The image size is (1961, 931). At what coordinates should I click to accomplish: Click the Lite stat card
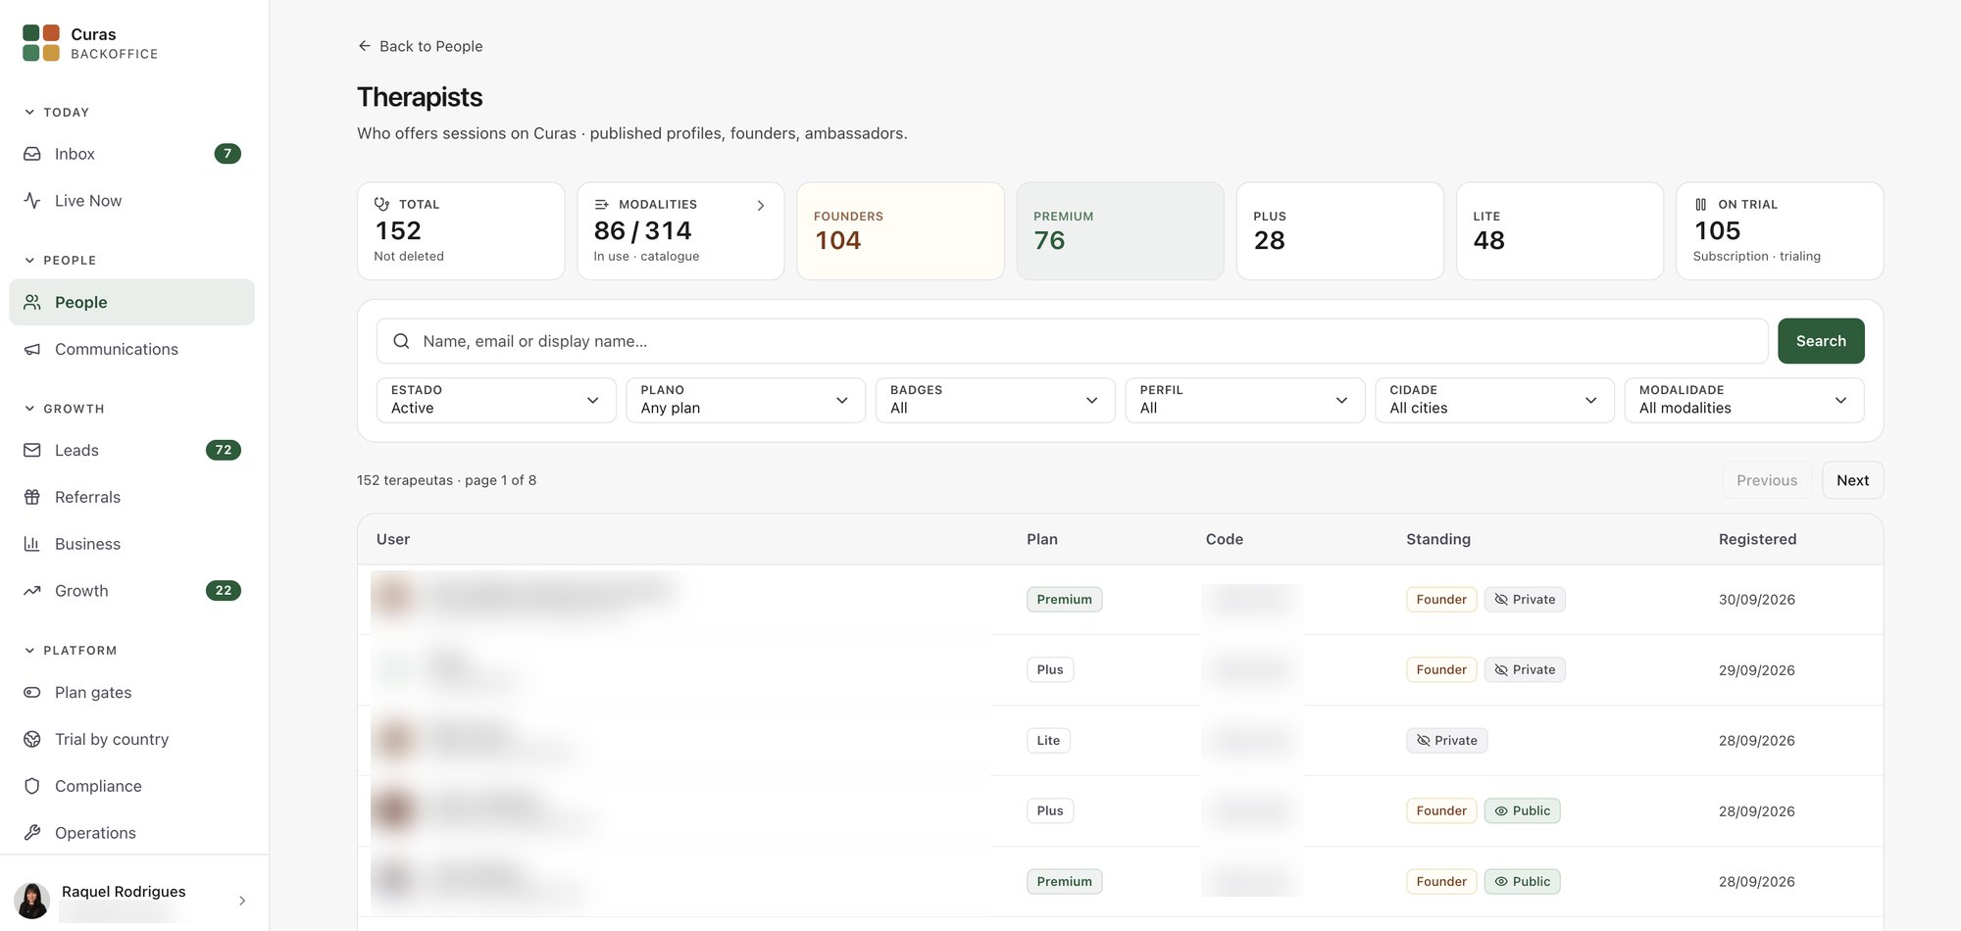tap(1560, 231)
